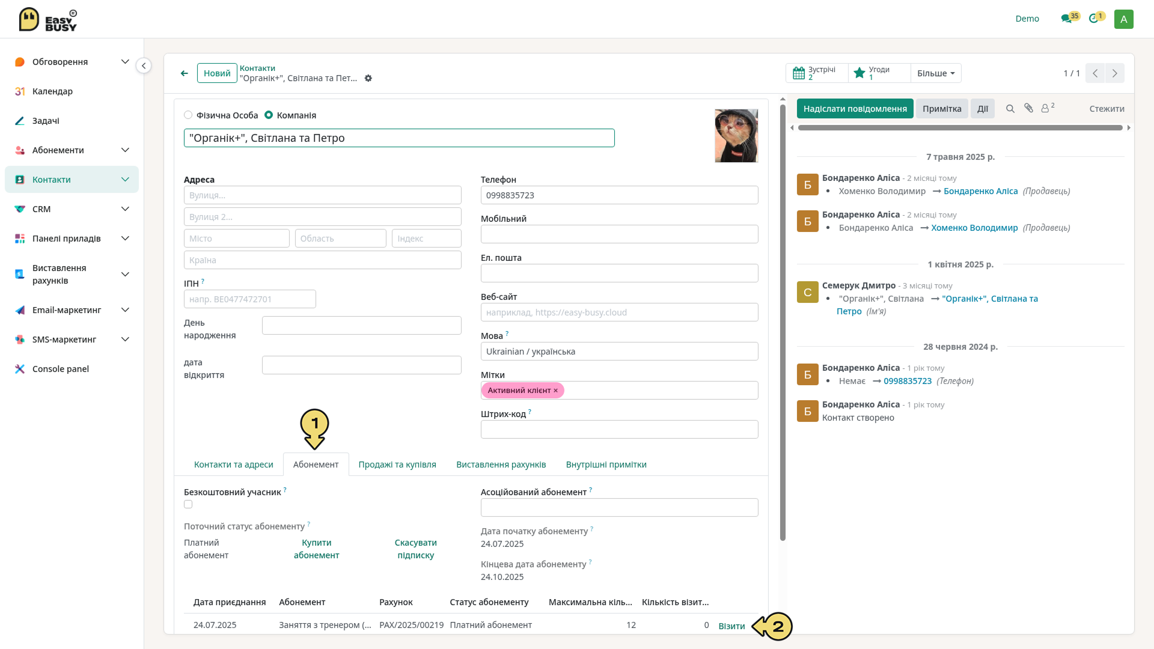Open the Зустрічі stat button

click(817, 73)
